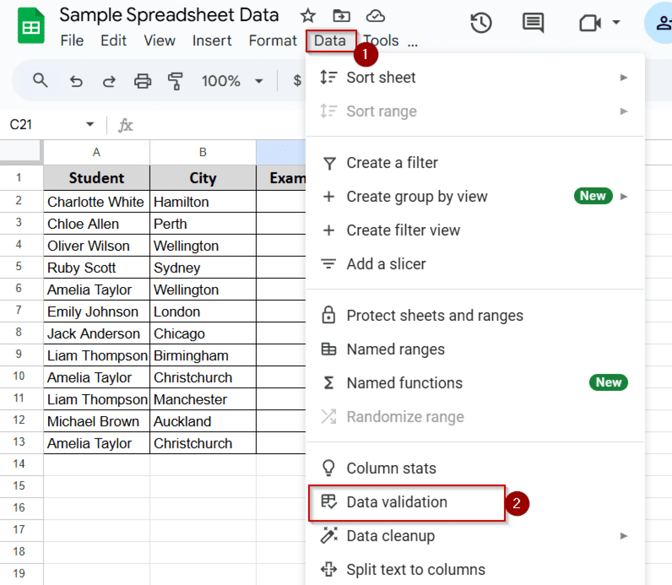
Task: Star the spreadsheet
Action: tap(308, 16)
